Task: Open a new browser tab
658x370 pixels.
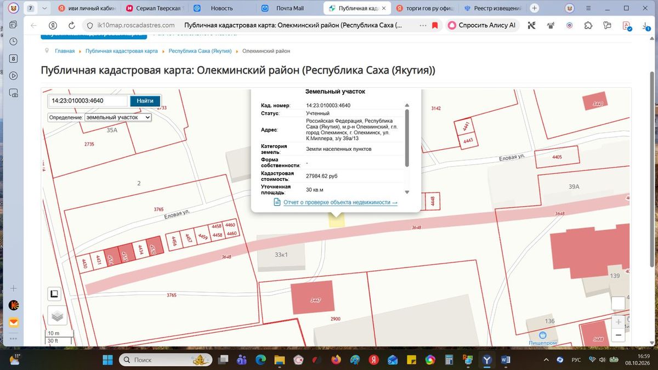Action: click(535, 9)
